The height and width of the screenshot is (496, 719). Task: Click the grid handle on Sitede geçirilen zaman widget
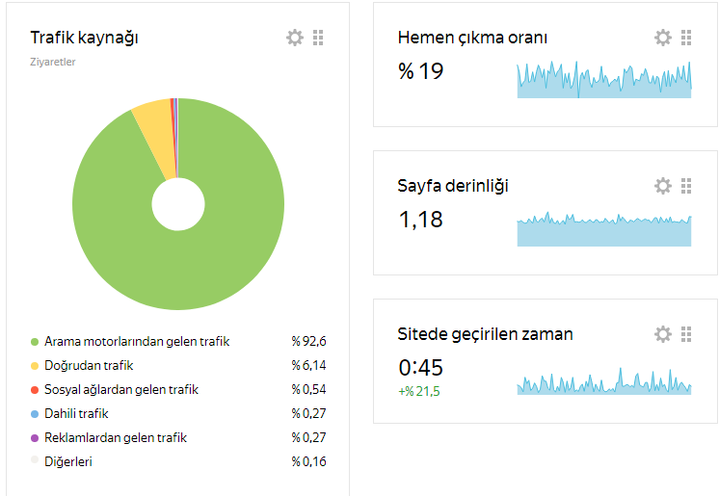pyautogui.click(x=686, y=334)
